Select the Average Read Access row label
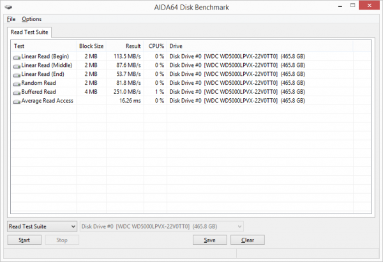This screenshot has height=262, width=383. click(x=47, y=101)
